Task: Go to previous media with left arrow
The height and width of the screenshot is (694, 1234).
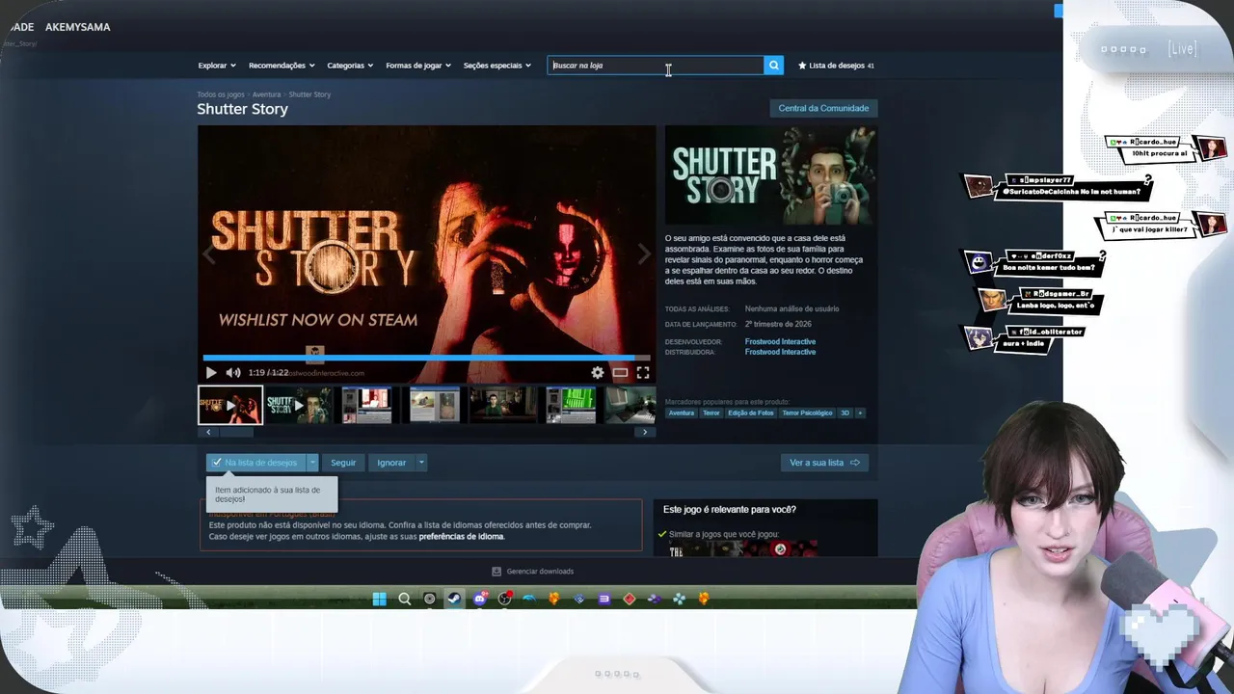Action: click(209, 254)
